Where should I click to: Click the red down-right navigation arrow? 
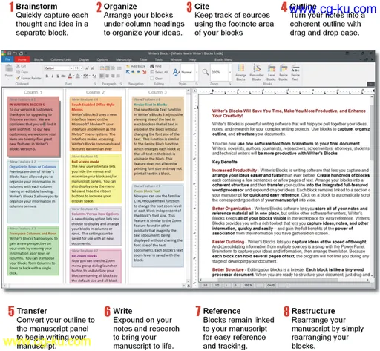click(x=145, y=72)
